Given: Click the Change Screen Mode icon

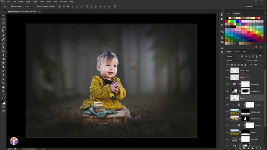Looking at the screenshot, I should [3, 111].
